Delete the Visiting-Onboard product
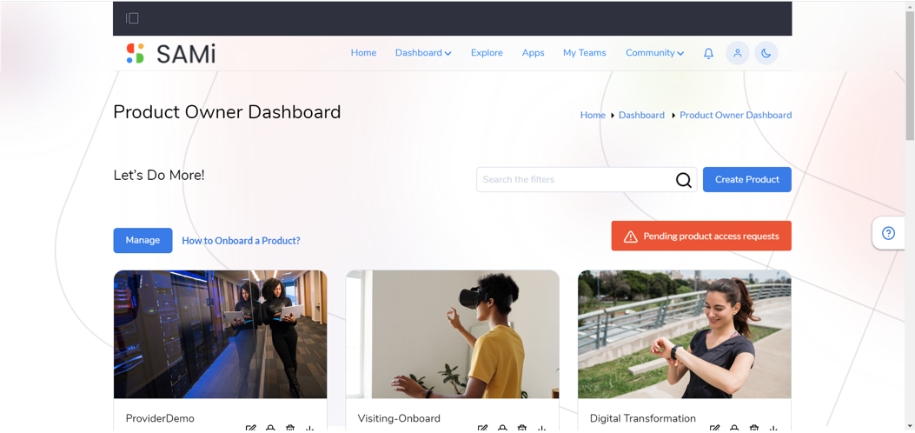 522,429
